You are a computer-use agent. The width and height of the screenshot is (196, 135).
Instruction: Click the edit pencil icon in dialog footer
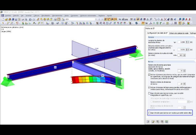tap(153, 122)
